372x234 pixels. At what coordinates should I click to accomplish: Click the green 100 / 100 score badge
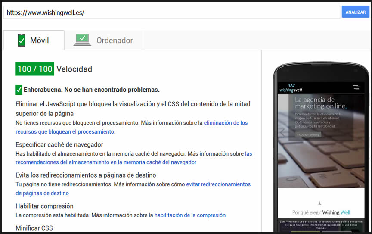coord(35,69)
